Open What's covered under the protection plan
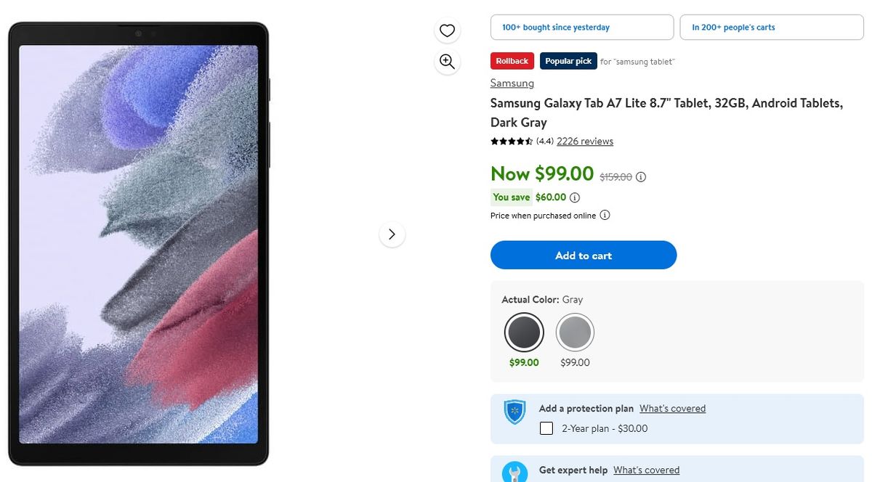Viewport: 872px width, 482px height. [x=672, y=408]
